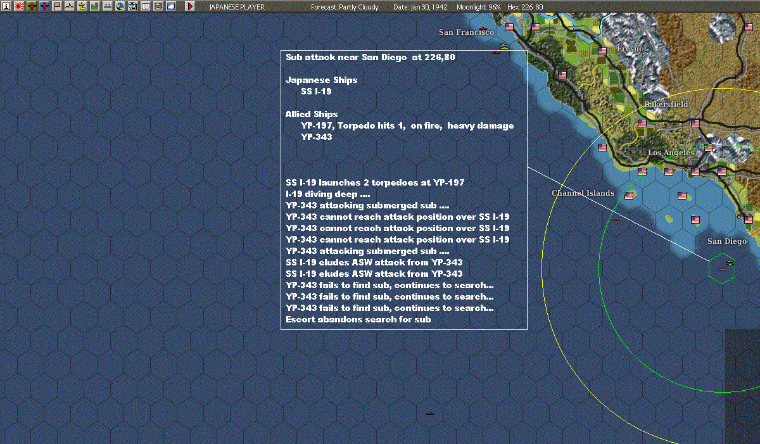
Task: Click 'SS I-19 launches 2 torpedoes' line
Action: click(375, 182)
